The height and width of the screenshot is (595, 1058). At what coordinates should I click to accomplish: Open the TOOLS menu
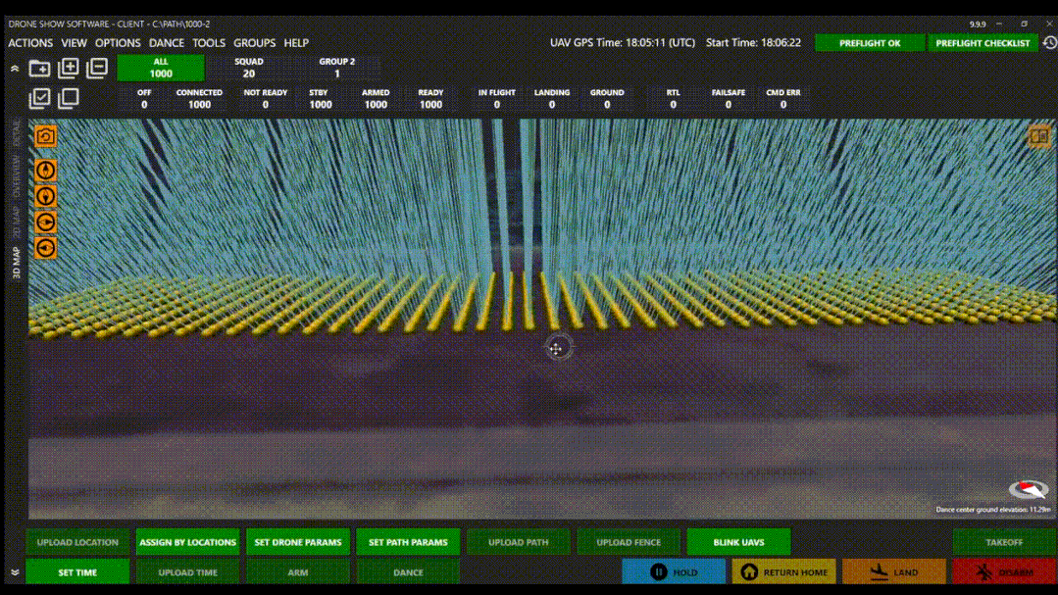point(208,43)
